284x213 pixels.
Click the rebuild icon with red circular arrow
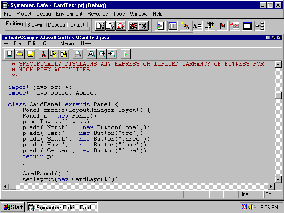point(121,26)
